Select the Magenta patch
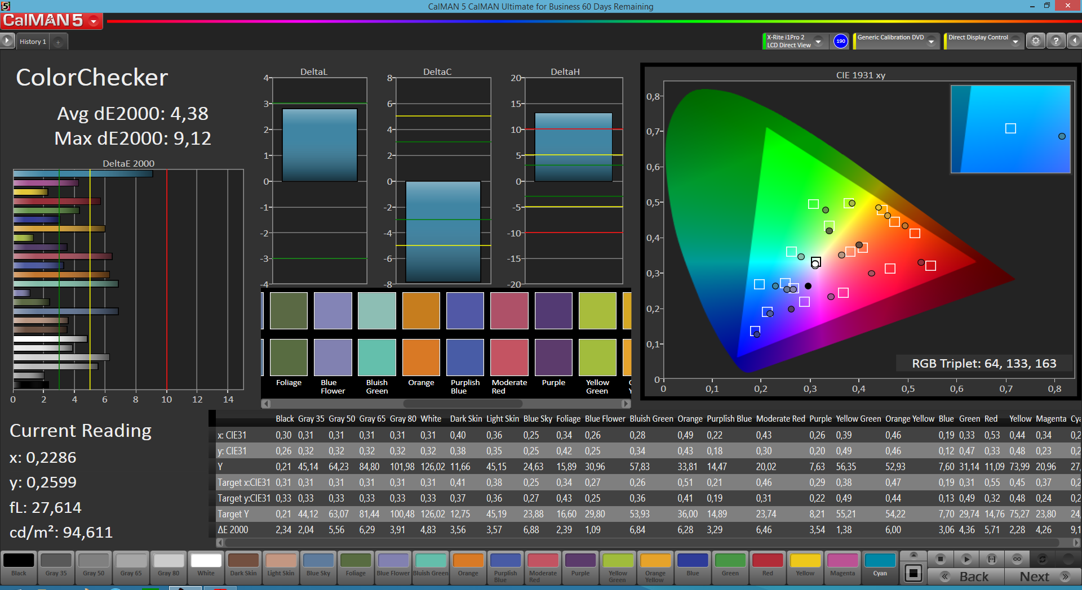 [x=842, y=567]
